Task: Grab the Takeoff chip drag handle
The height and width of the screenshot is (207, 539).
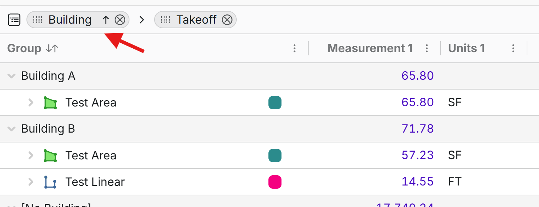Action: pyautogui.click(x=165, y=20)
